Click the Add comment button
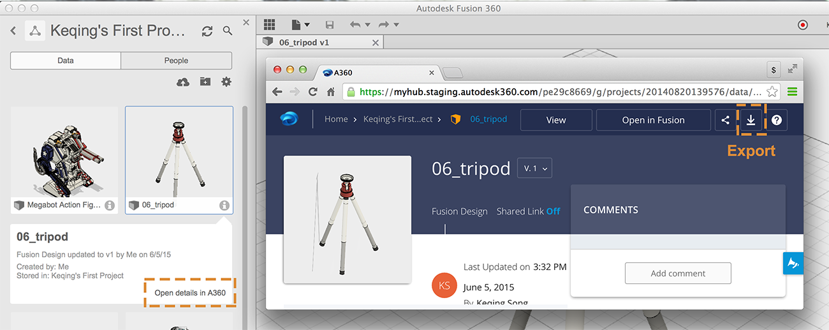 [x=678, y=273]
